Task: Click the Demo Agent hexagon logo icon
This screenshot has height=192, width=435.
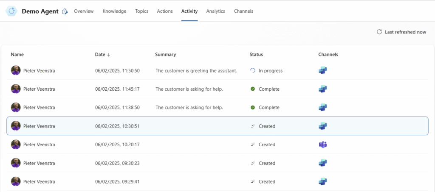Action: pos(11,11)
